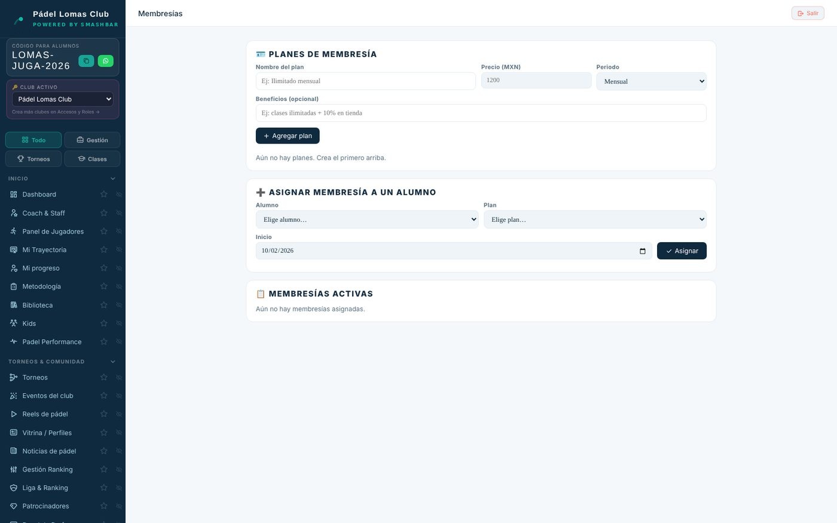The height and width of the screenshot is (523, 837).
Task: Star the Coach & Staff item
Action: pyautogui.click(x=104, y=213)
